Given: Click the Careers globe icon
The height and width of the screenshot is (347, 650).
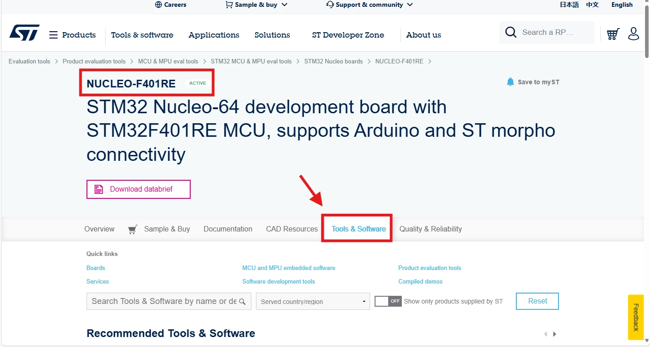Looking at the screenshot, I should tap(158, 5).
